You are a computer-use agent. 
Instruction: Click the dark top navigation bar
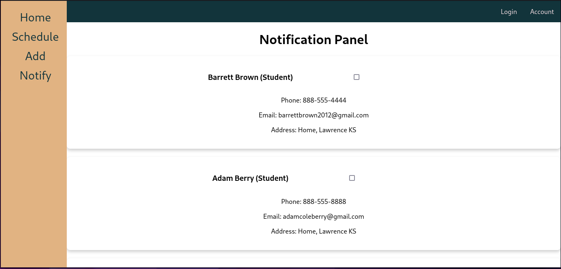280,12
